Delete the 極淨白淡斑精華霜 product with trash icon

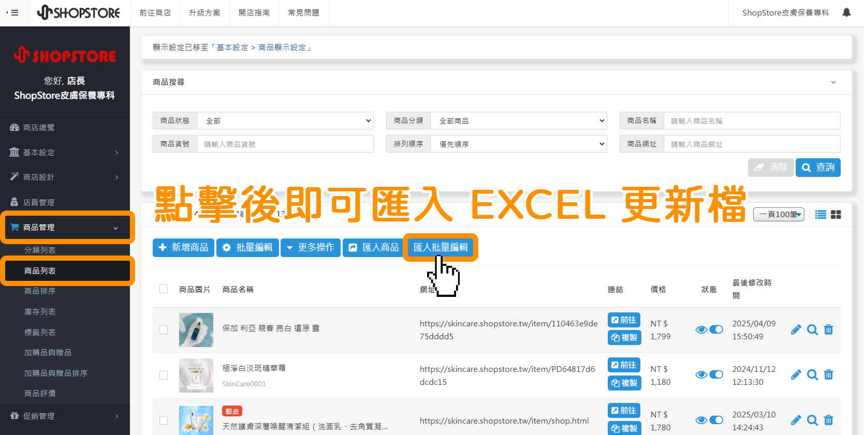[829, 374]
